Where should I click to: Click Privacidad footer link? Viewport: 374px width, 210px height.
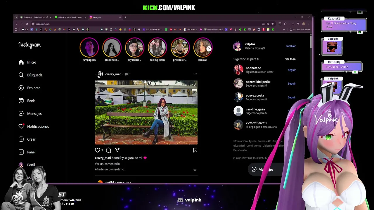point(239,146)
